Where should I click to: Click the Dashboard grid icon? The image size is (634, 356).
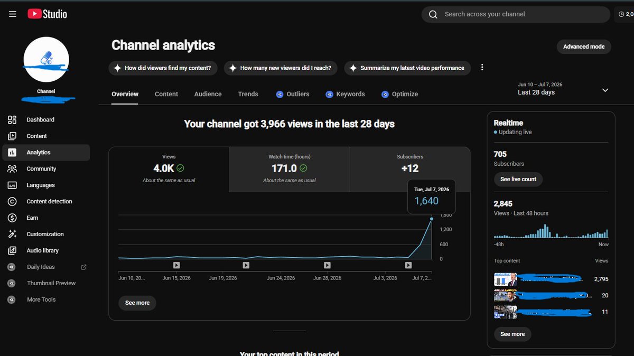click(x=12, y=120)
